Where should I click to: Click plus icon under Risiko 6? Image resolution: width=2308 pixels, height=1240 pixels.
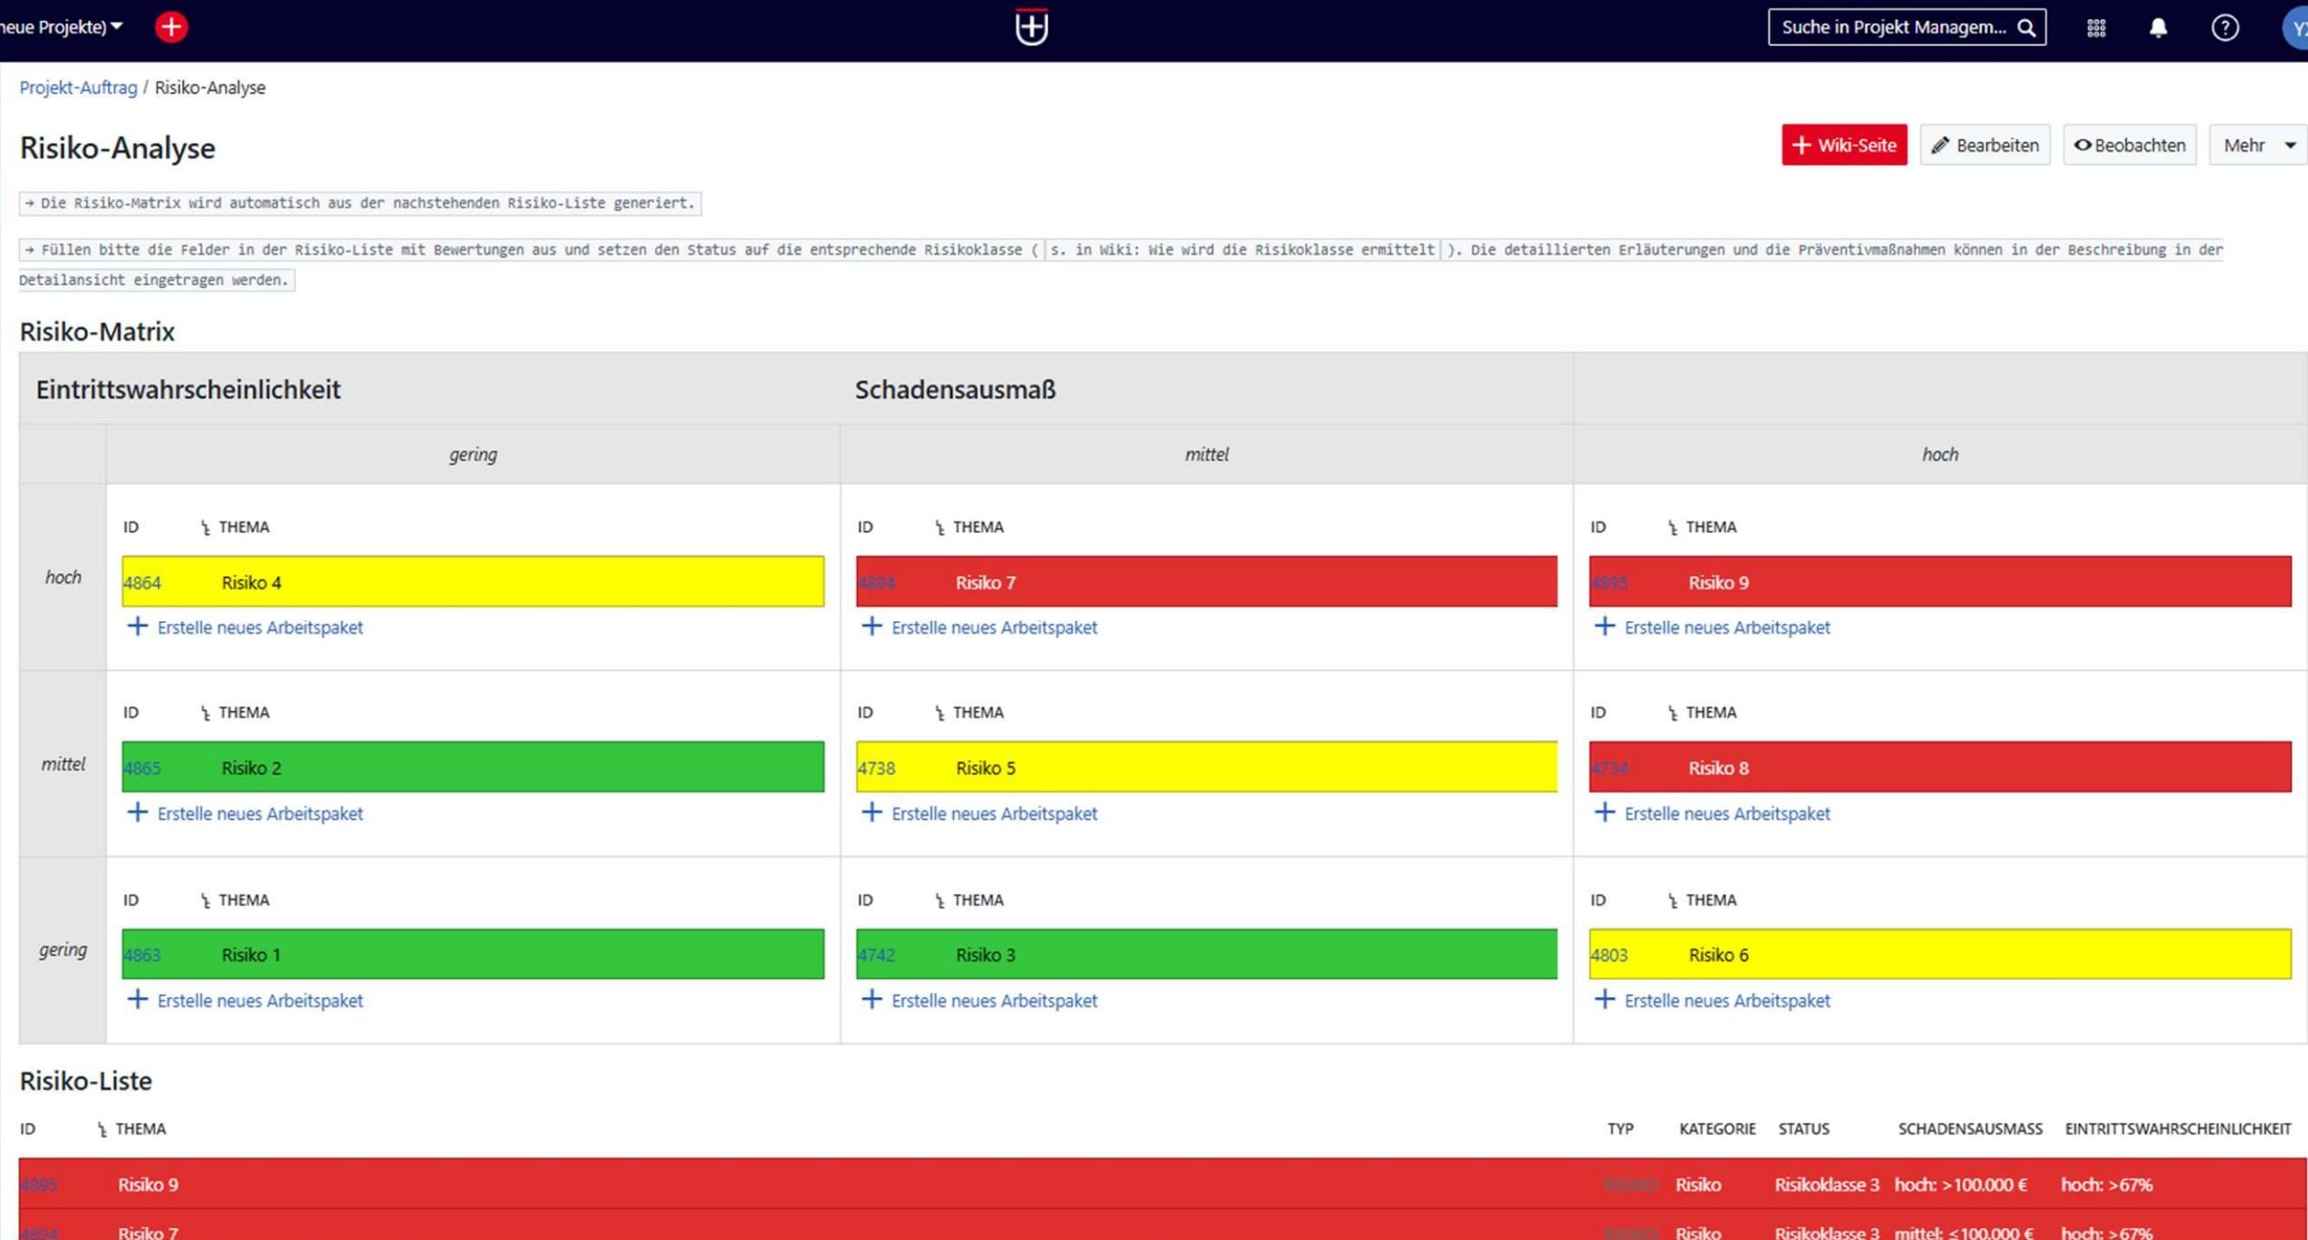point(1605,999)
